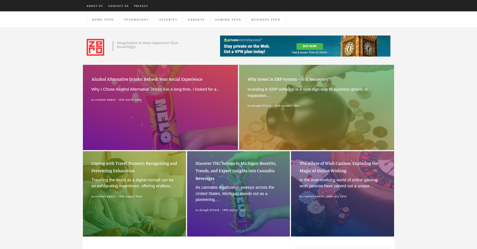This screenshot has height=249, width=477.
Task: Open the Gadgets menu item
Action: pyautogui.click(x=196, y=20)
